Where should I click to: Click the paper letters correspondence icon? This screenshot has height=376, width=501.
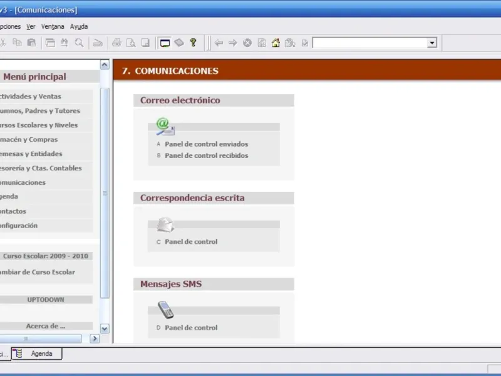tap(165, 224)
